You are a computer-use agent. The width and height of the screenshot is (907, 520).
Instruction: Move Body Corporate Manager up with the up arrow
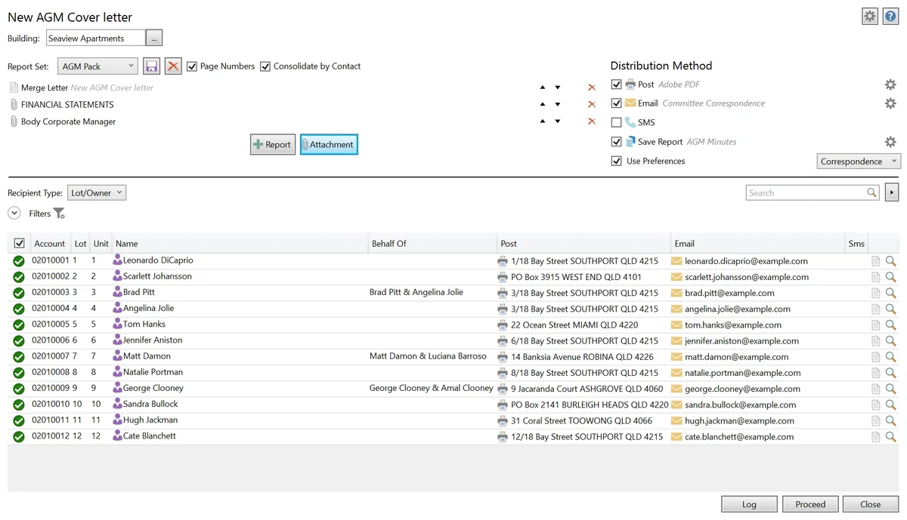point(543,122)
